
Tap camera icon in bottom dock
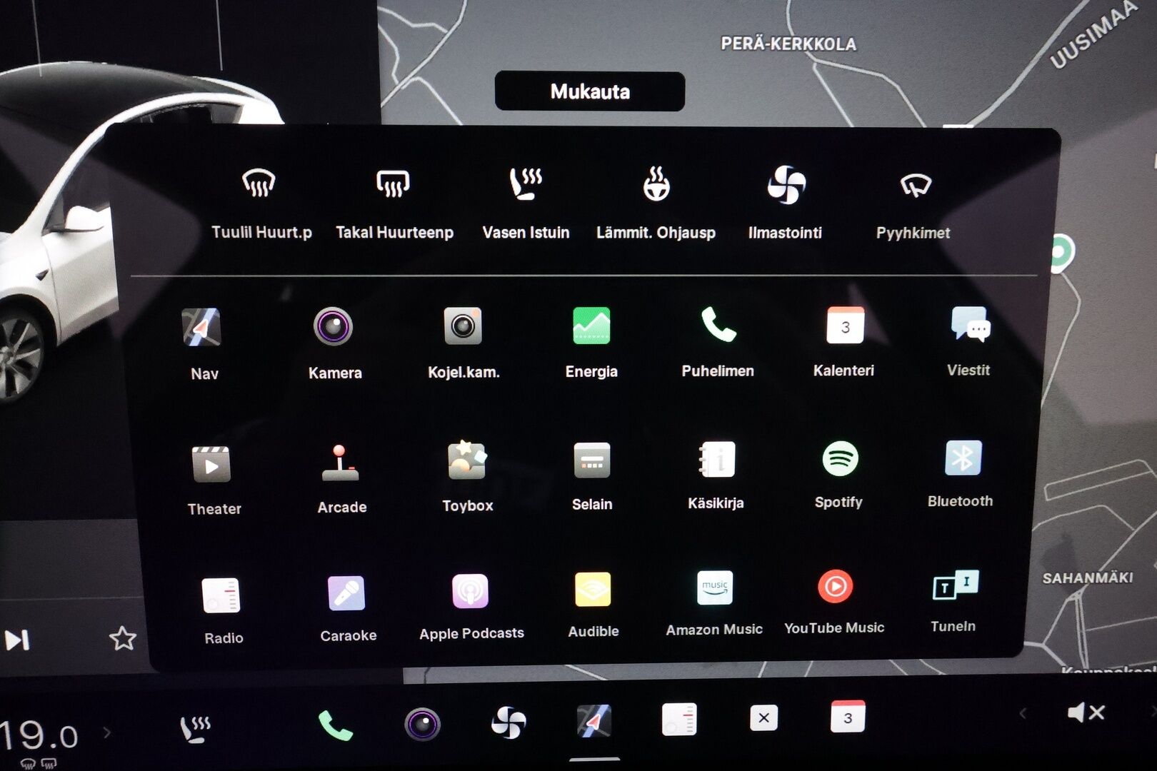[x=422, y=725]
